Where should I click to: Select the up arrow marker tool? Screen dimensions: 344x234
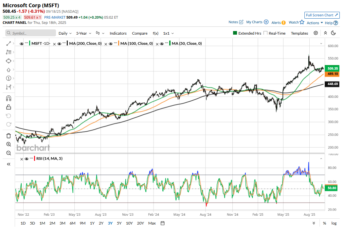click(9, 70)
